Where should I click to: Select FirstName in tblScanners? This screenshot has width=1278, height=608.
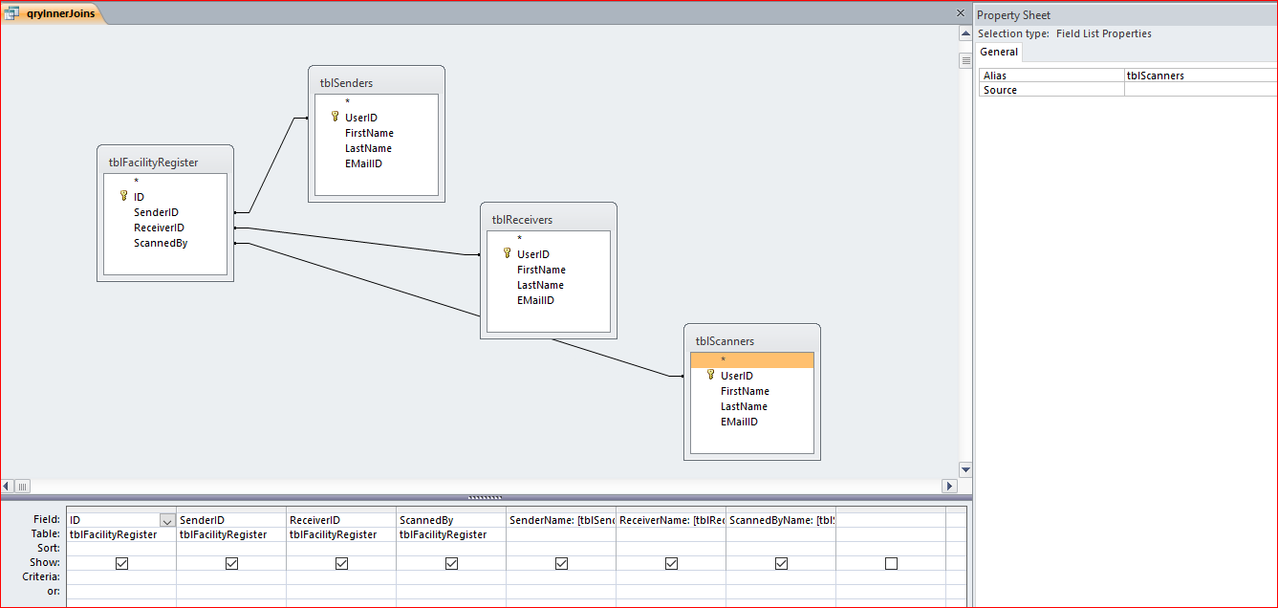745,391
